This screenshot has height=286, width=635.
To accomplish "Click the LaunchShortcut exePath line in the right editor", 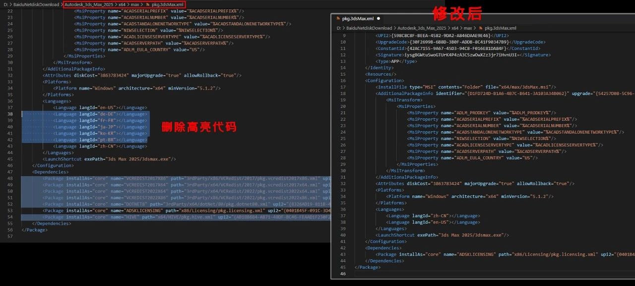I will [x=443, y=235].
